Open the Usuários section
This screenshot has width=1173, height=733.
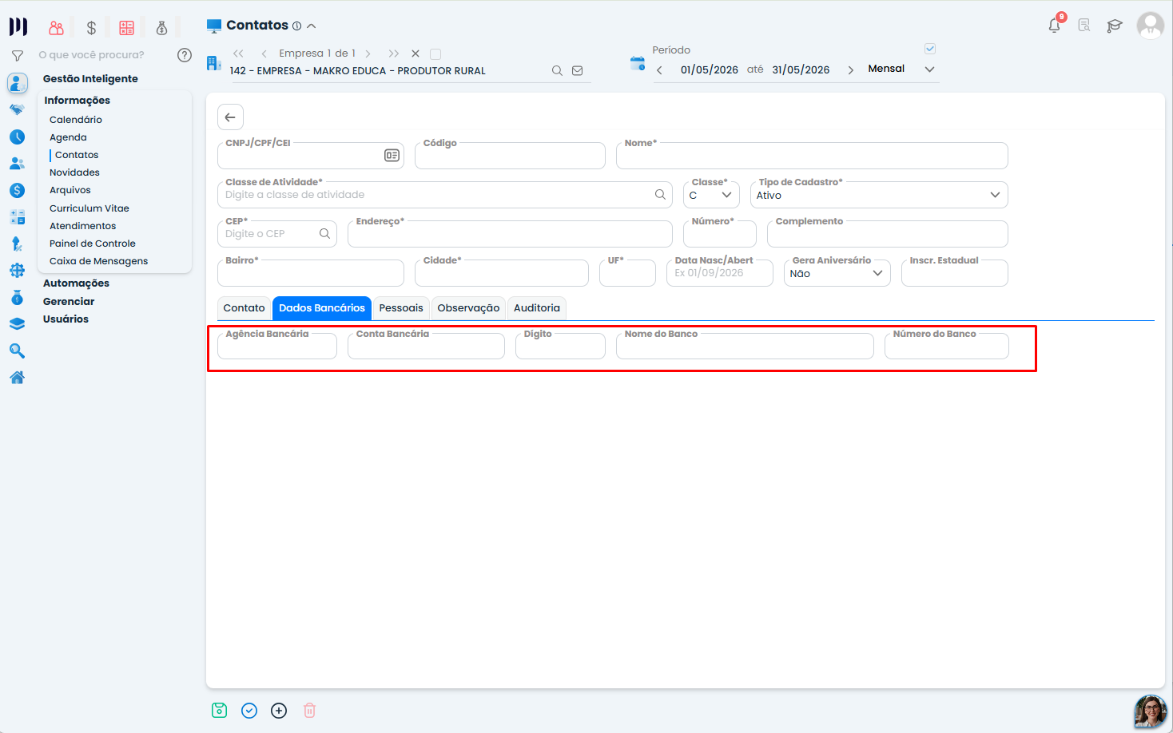point(66,319)
